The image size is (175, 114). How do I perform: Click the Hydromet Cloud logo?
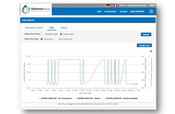pos(37,10)
